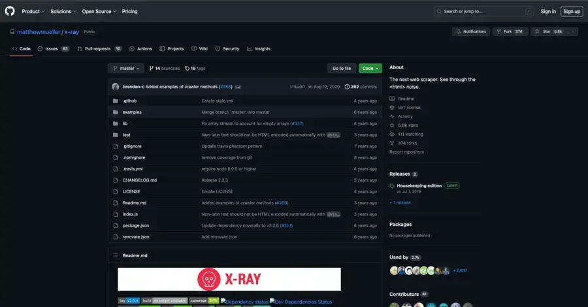588x307 pixels.
Task: Expand the commit message ellipsis button
Action: 238,87
